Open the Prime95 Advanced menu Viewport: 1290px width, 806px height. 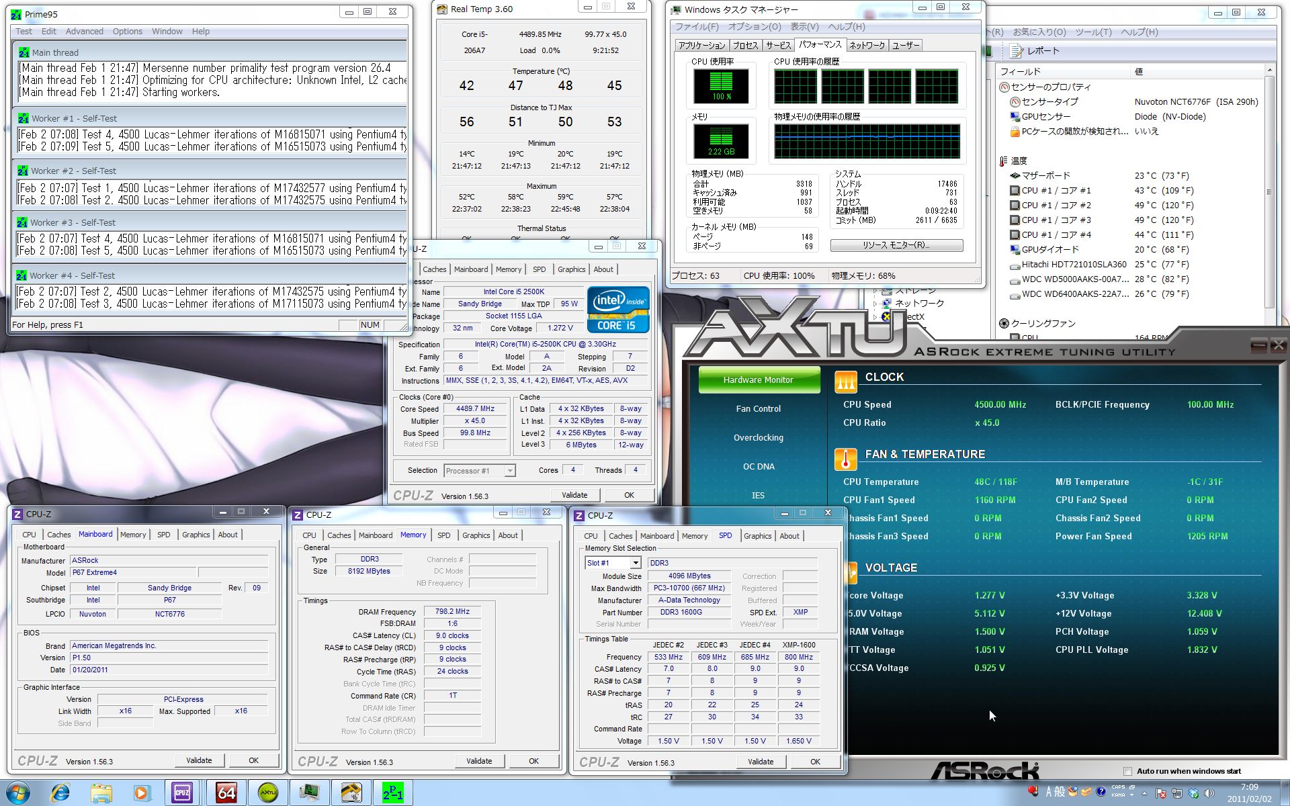tap(85, 32)
